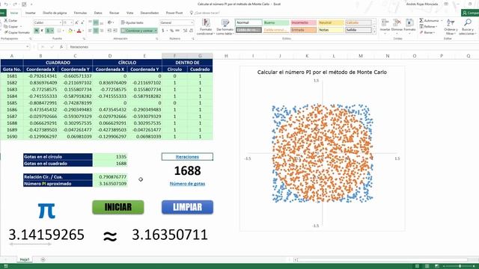Click the red font color A

79,31
